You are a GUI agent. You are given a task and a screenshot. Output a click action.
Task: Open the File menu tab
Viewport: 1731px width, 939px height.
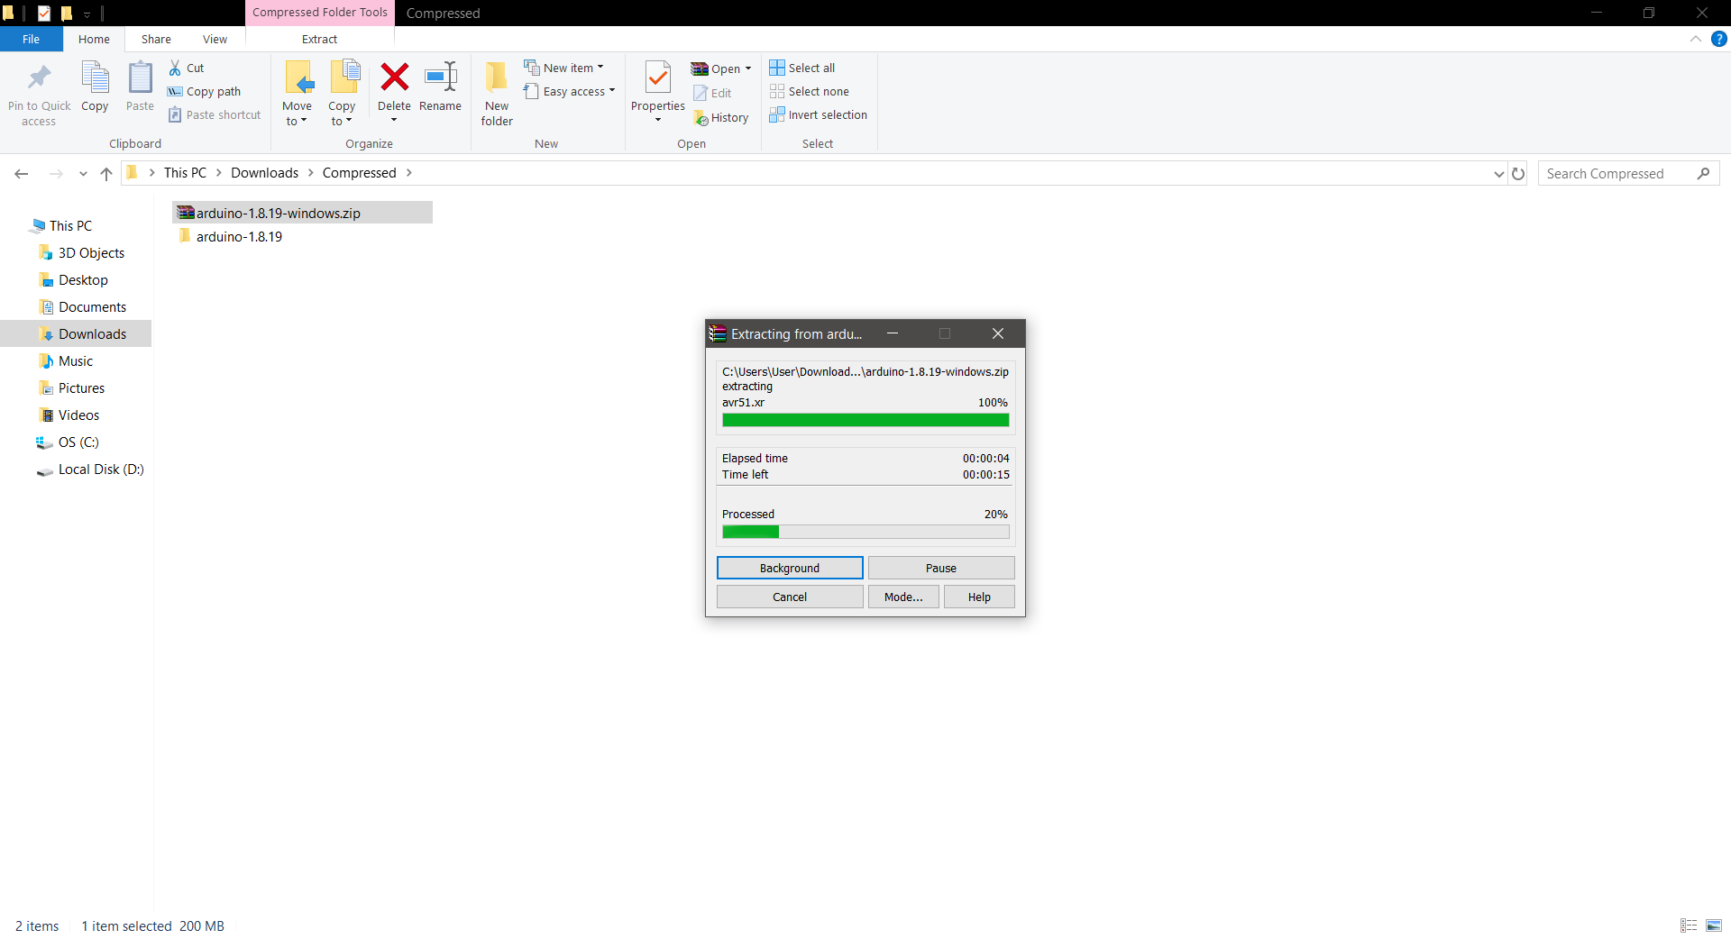[32, 39]
